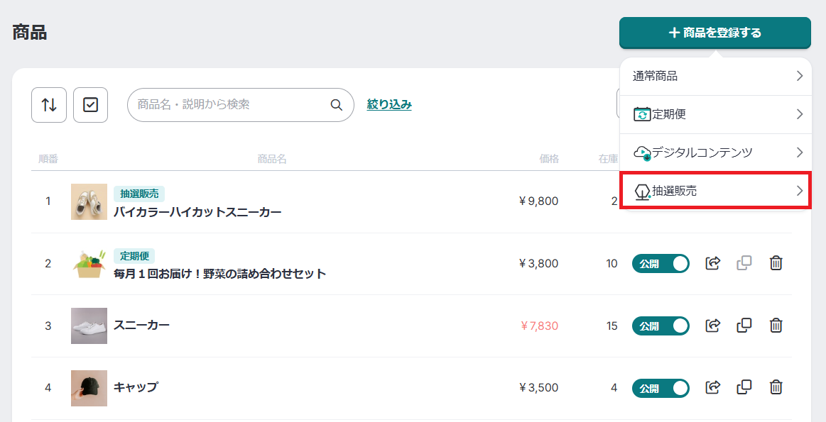Click trash icon in the ¥7,830 スニーカー row

coord(776,326)
